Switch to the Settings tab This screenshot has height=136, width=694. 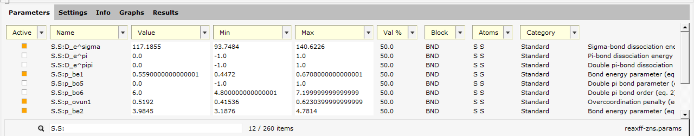coord(73,13)
